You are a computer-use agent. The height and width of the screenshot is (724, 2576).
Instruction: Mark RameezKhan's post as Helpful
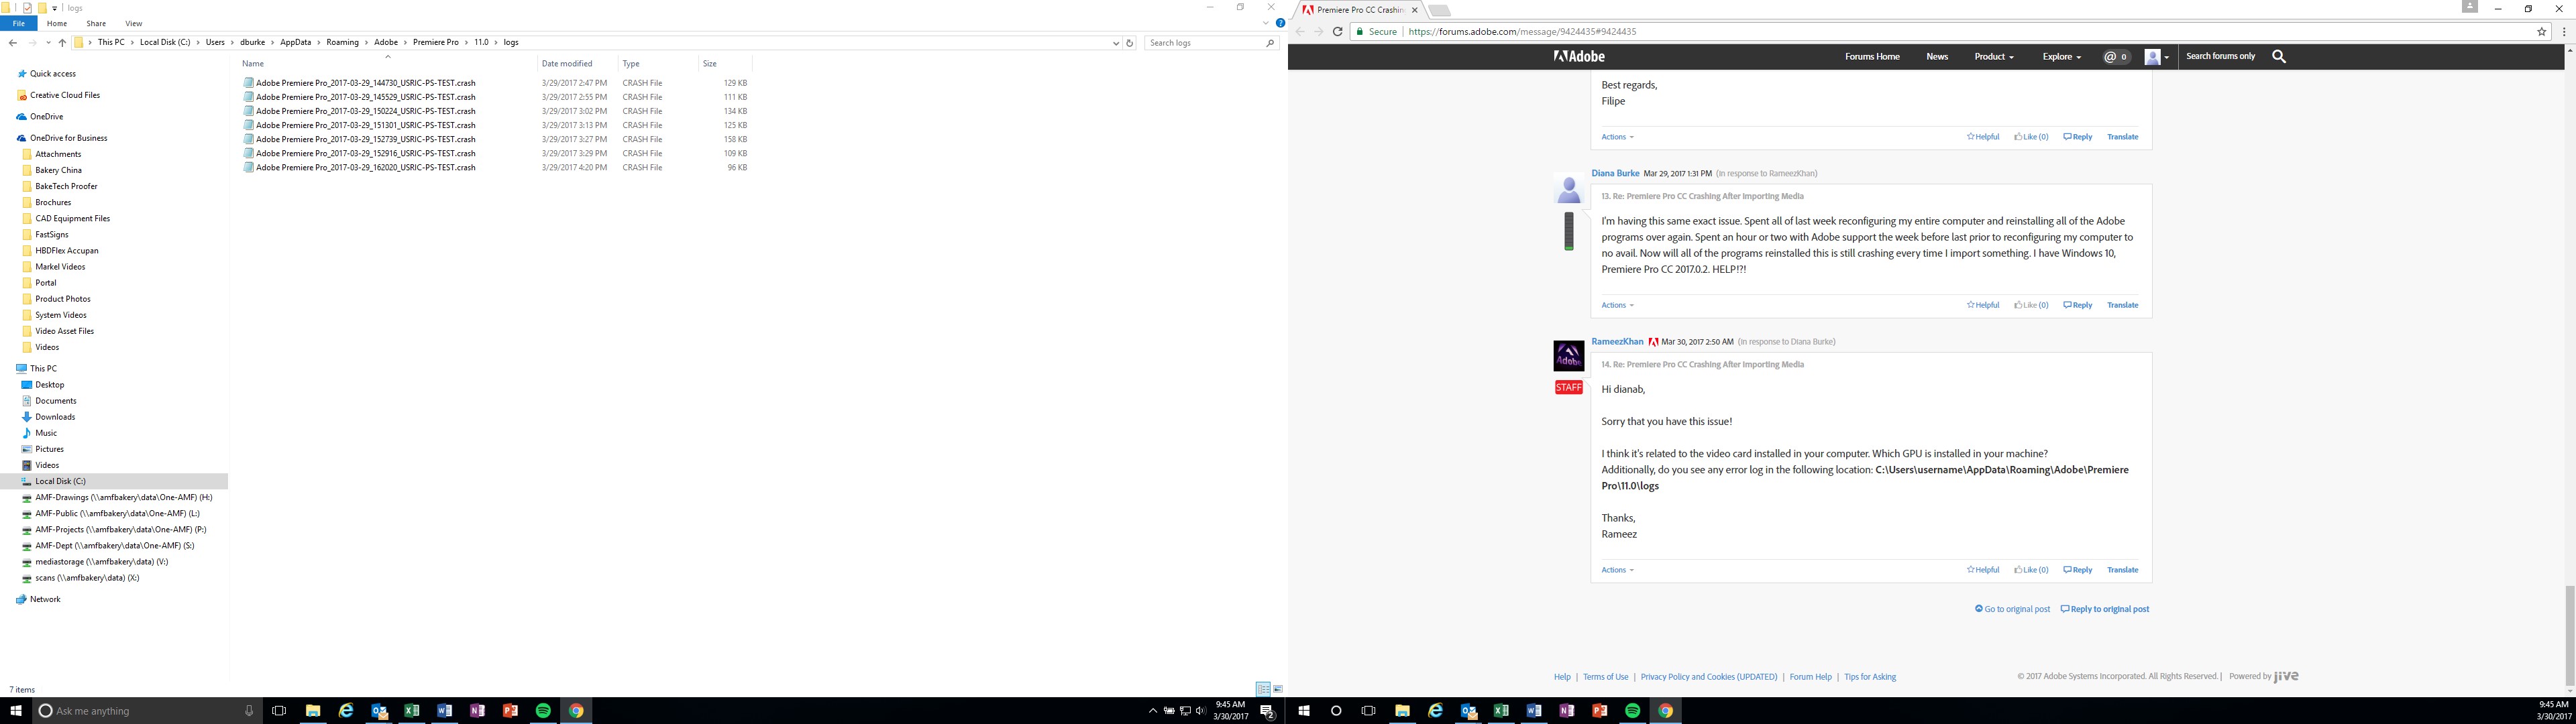pos(1982,570)
